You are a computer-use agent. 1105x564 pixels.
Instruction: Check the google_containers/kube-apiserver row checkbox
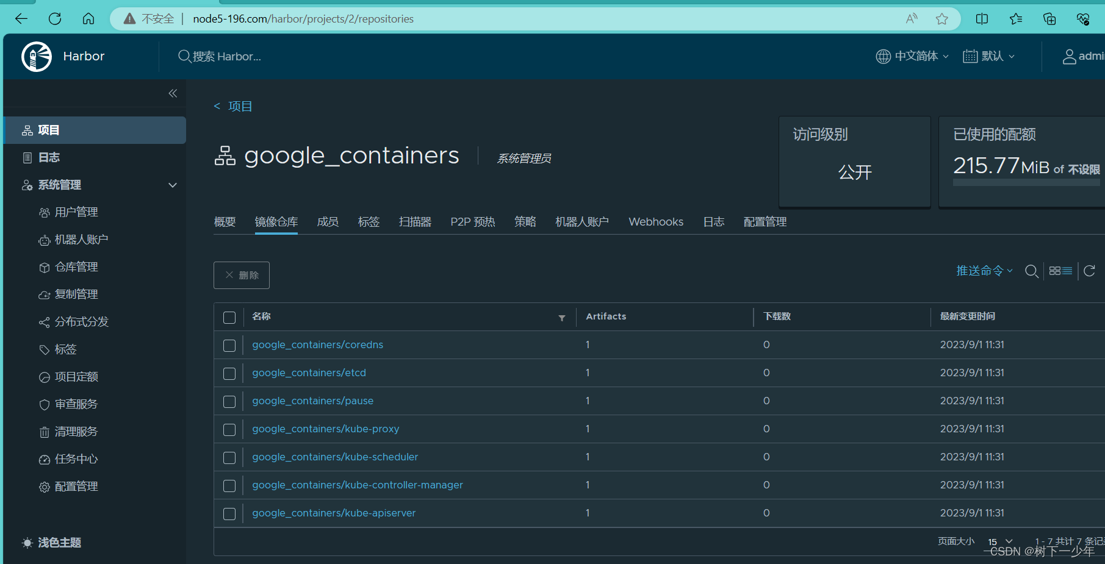(x=229, y=514)
